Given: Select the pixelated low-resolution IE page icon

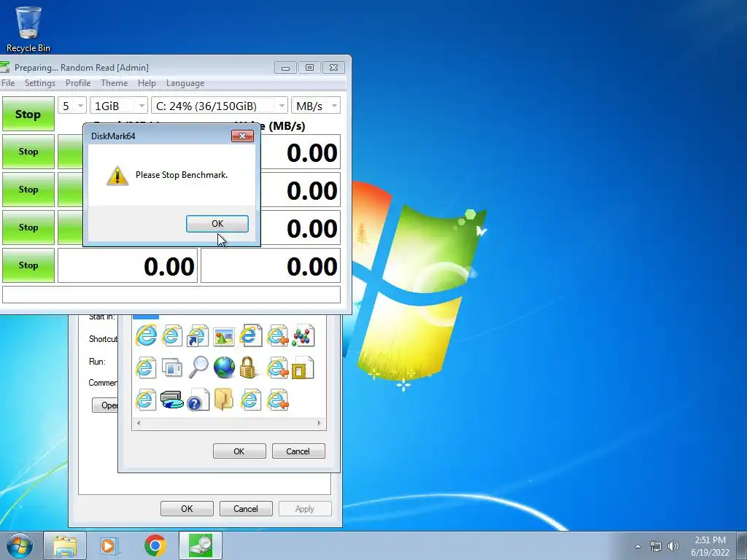Looking at the screenshot, I should pyautogui.click(x=251, y=335).
